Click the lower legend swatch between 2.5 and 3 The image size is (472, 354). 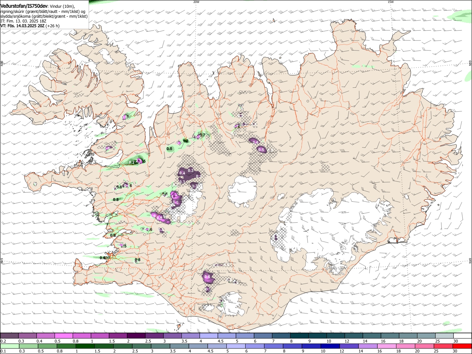(x=141, y=346)
